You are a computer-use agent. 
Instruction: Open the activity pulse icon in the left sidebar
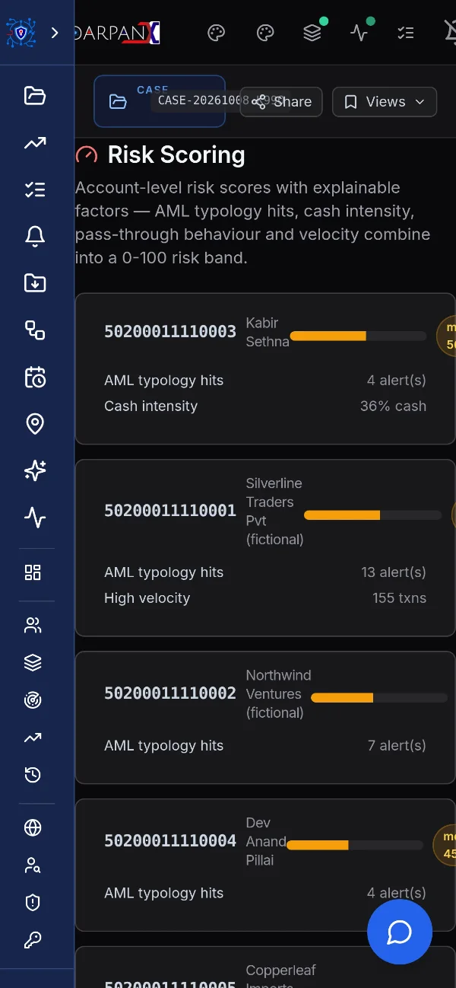click(35, 518)
